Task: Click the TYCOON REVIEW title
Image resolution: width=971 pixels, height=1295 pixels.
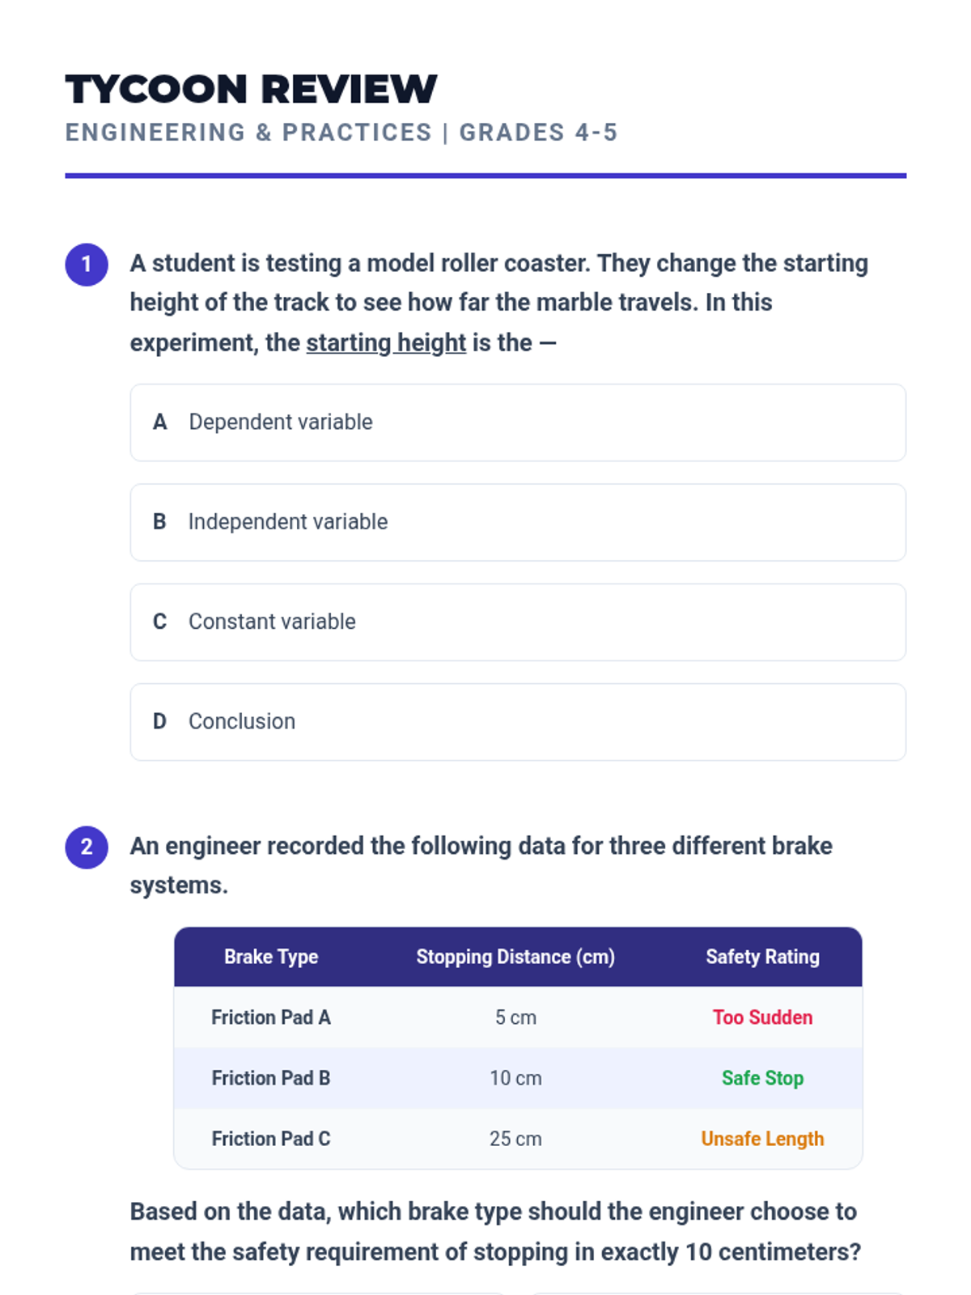Action: pyautogui.click(x=251, y=89)
